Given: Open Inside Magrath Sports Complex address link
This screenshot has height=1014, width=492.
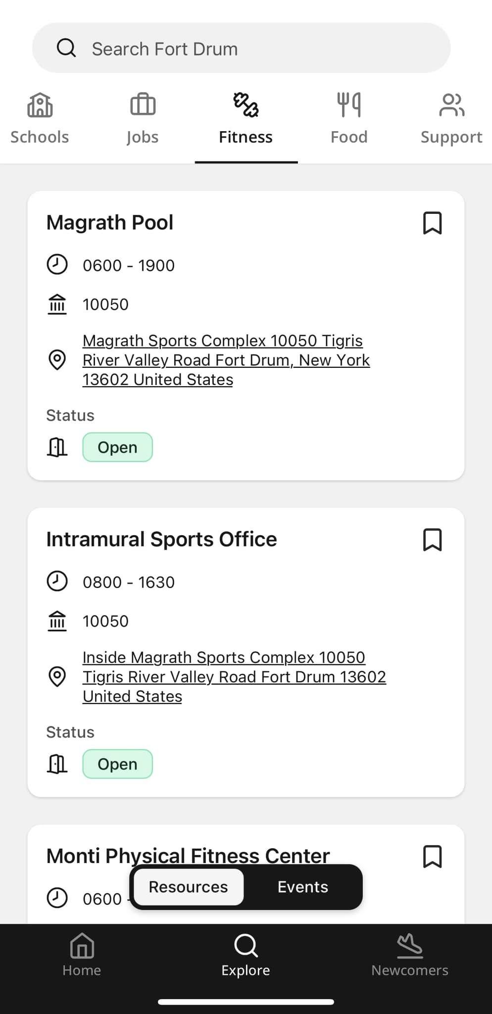Looking at the screenshot, I should point(234,676).
